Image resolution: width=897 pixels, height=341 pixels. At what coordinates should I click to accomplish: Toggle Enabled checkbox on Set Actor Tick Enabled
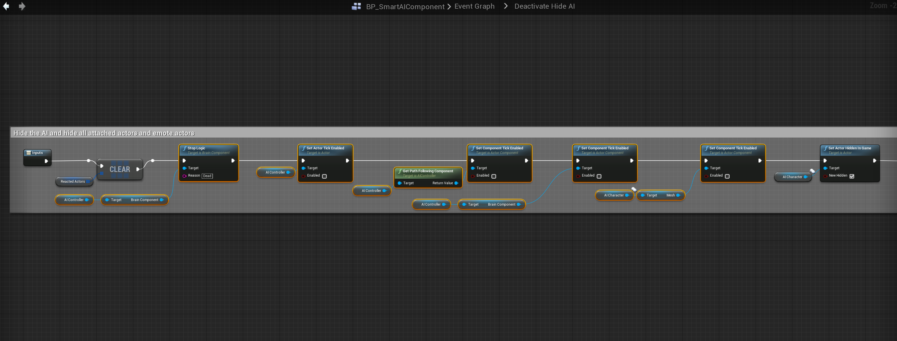click(x=325, y=176)
